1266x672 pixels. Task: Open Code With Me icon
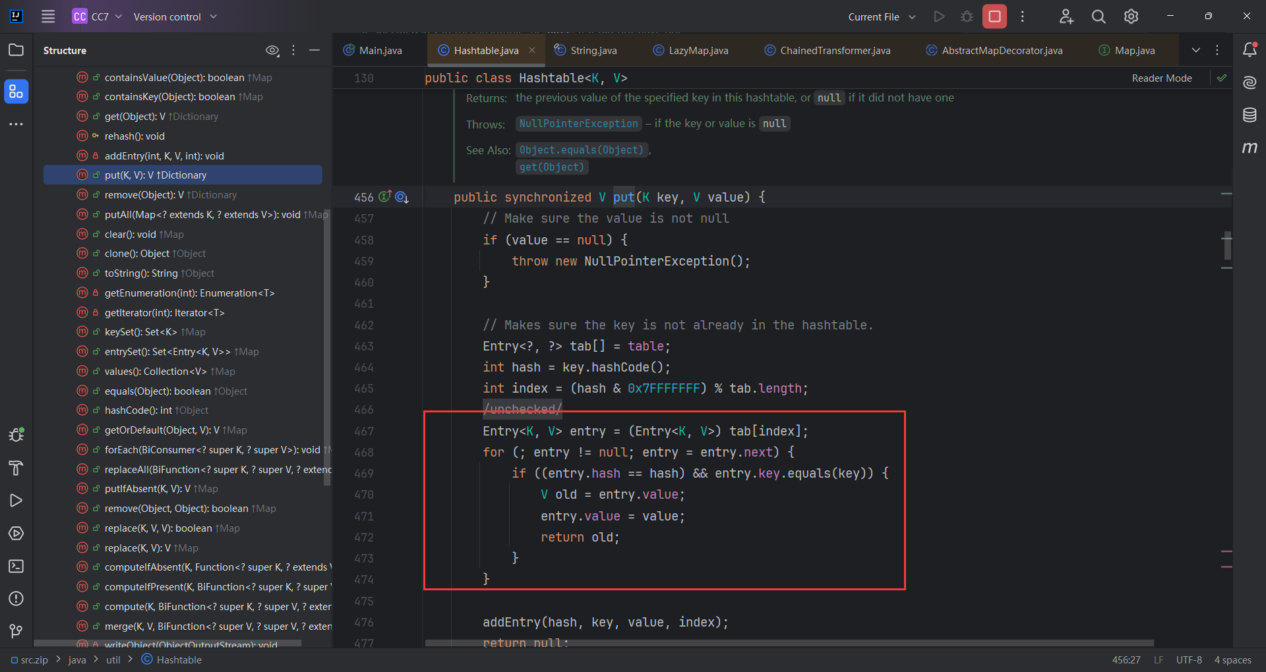coord(1066,16)
